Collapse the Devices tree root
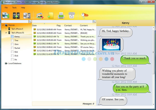The image size is (156, 110). click(x=3, y=25)
